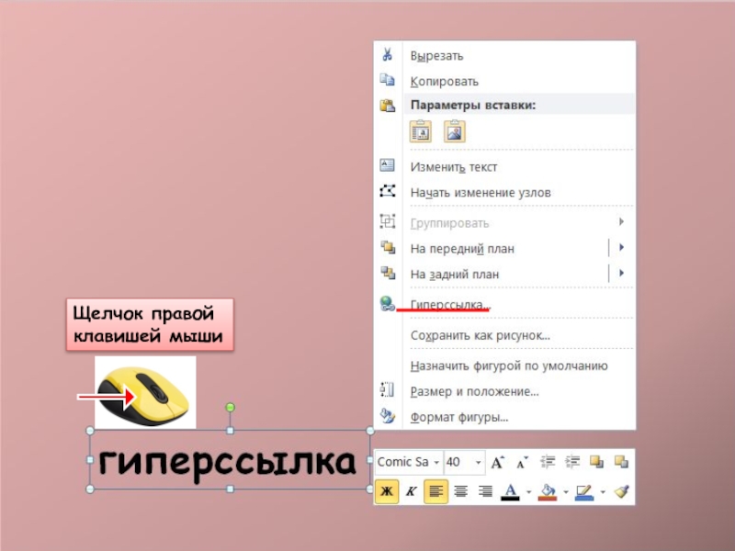Viewport: 735px width, 551px height.
Task: Choose the keep source formatting paste option
Action: pyautogui.click(x=421, y=131)
